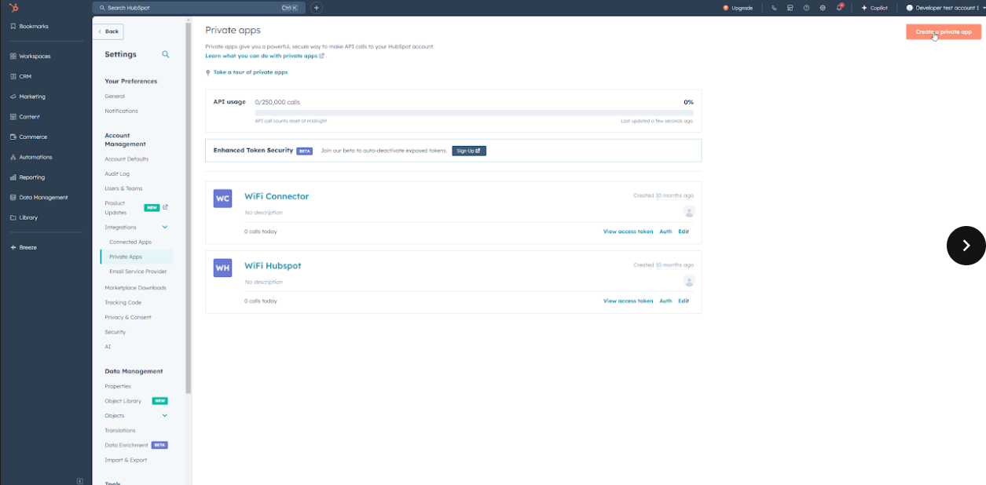The width and height of the screenshot is (986, 485).
Task: Click the WC avatar for WiFi Connector
Action: (222, 199)
